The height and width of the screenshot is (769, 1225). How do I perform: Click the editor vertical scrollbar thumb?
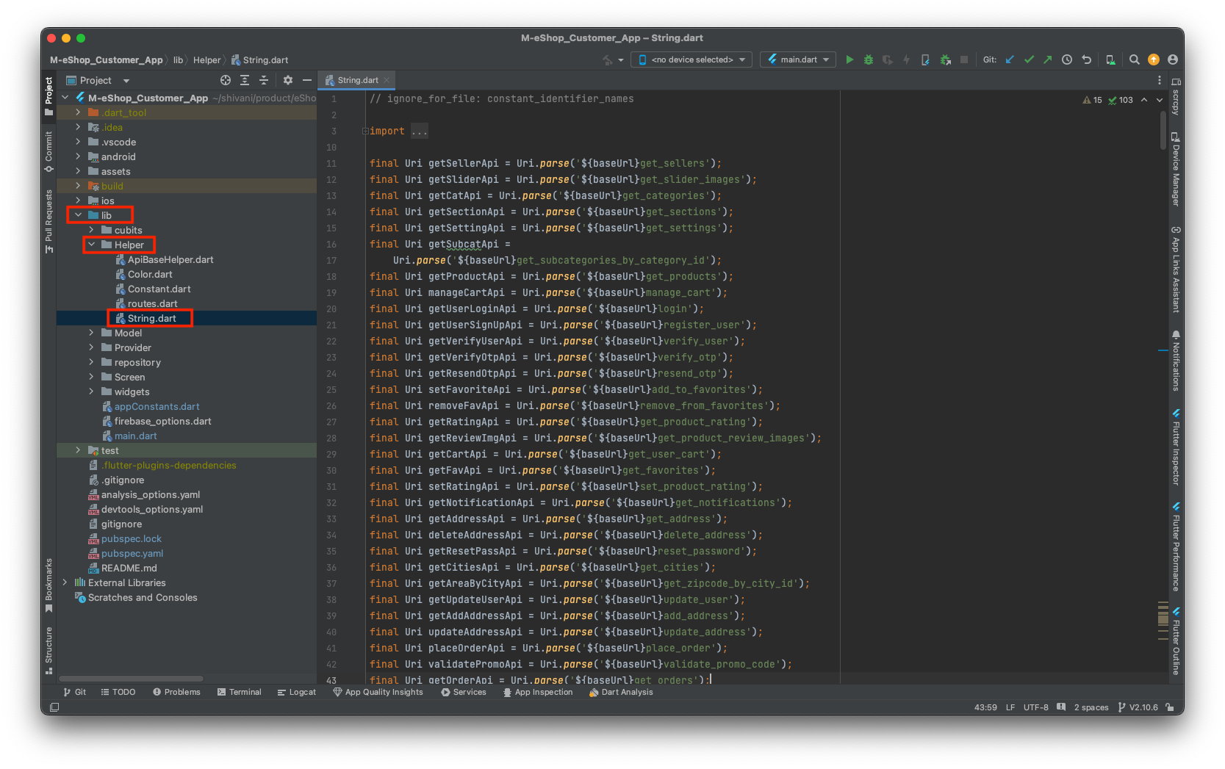1163,131
